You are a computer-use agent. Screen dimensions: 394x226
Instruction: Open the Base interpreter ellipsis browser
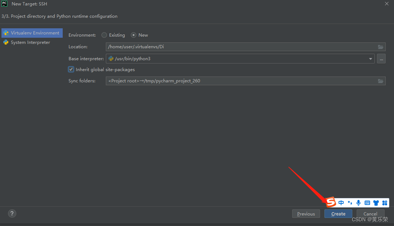click(x=381, y=58)
